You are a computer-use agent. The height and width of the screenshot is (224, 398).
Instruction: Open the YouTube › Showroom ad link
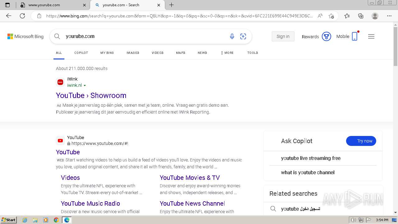click(91, 96)
